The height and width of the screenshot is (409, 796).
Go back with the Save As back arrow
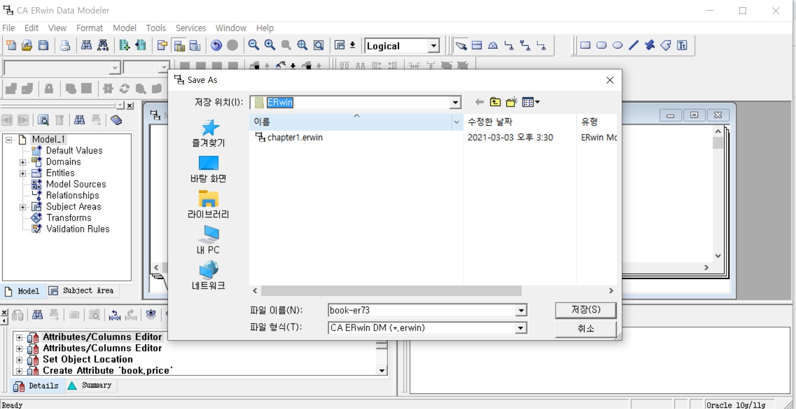[x=480, y=102]
